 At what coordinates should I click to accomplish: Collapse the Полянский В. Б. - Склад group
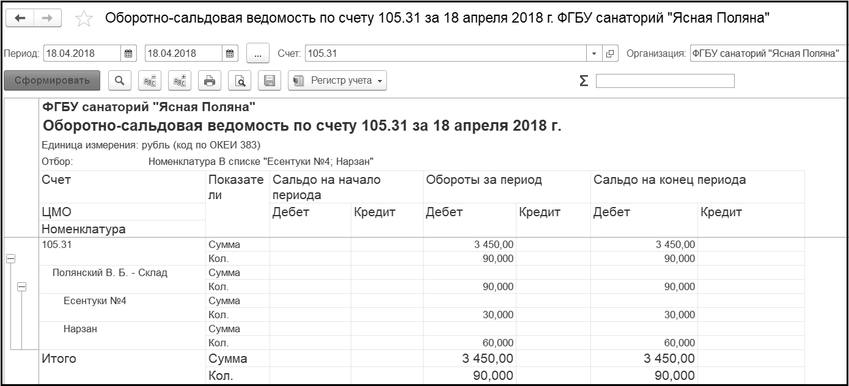point(22,286)
